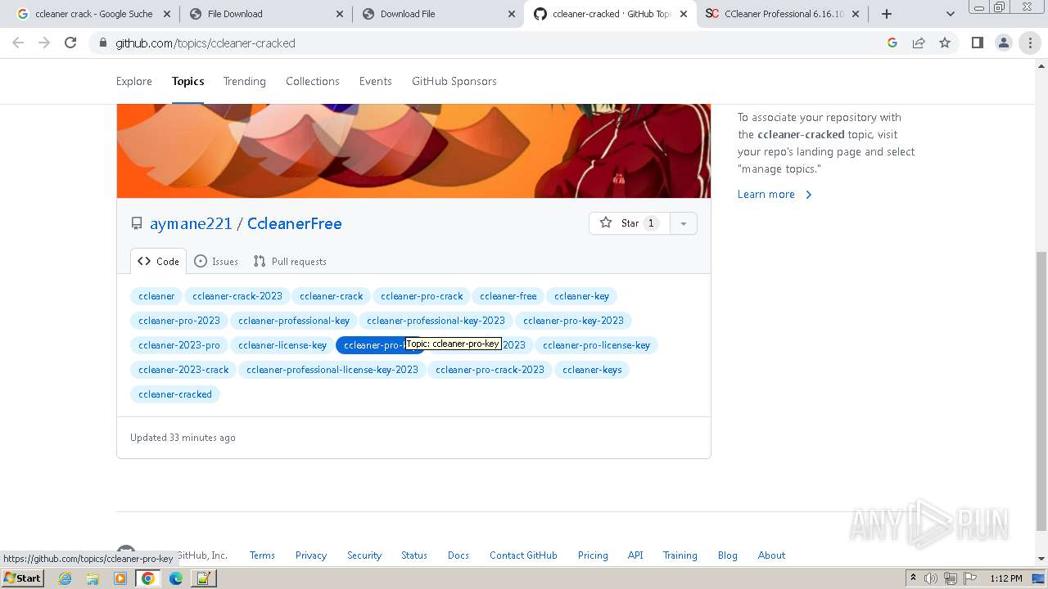Click the 'ccleaner-key' topic tag
This screenshot has height=589, width=1048.
(581, 296)
